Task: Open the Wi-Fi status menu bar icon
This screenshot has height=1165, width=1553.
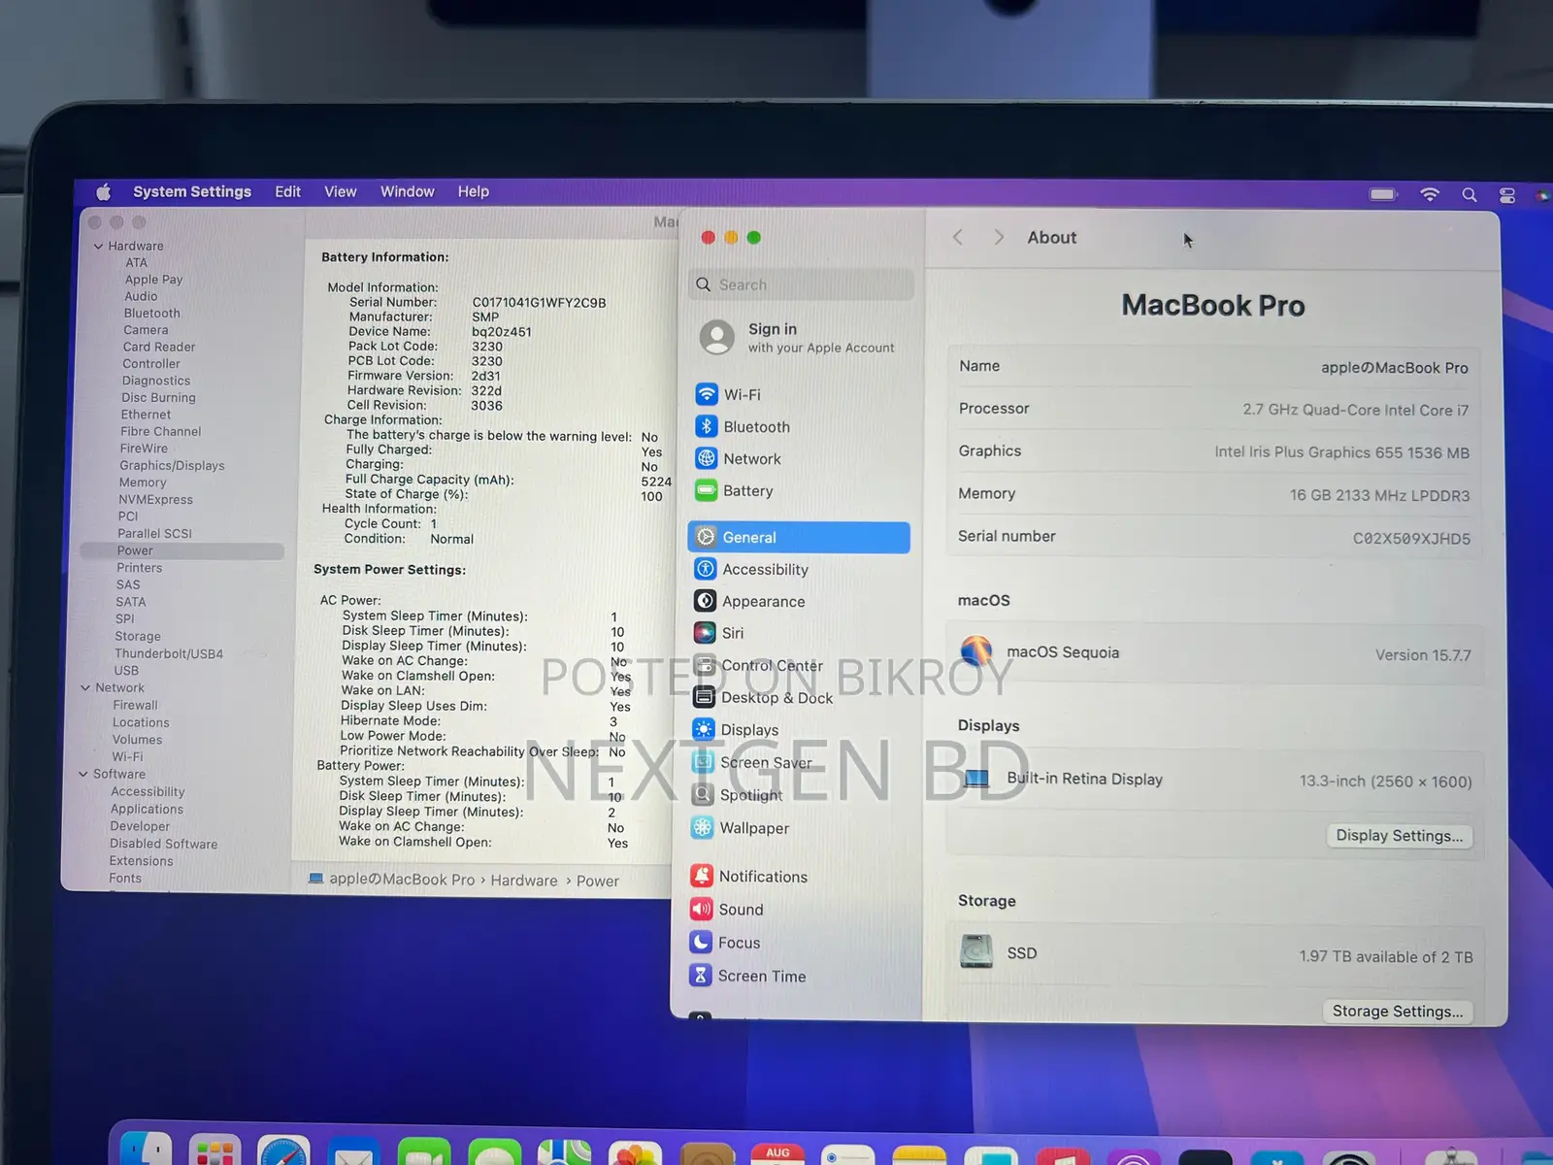Action: click(x=1430, y=194)
